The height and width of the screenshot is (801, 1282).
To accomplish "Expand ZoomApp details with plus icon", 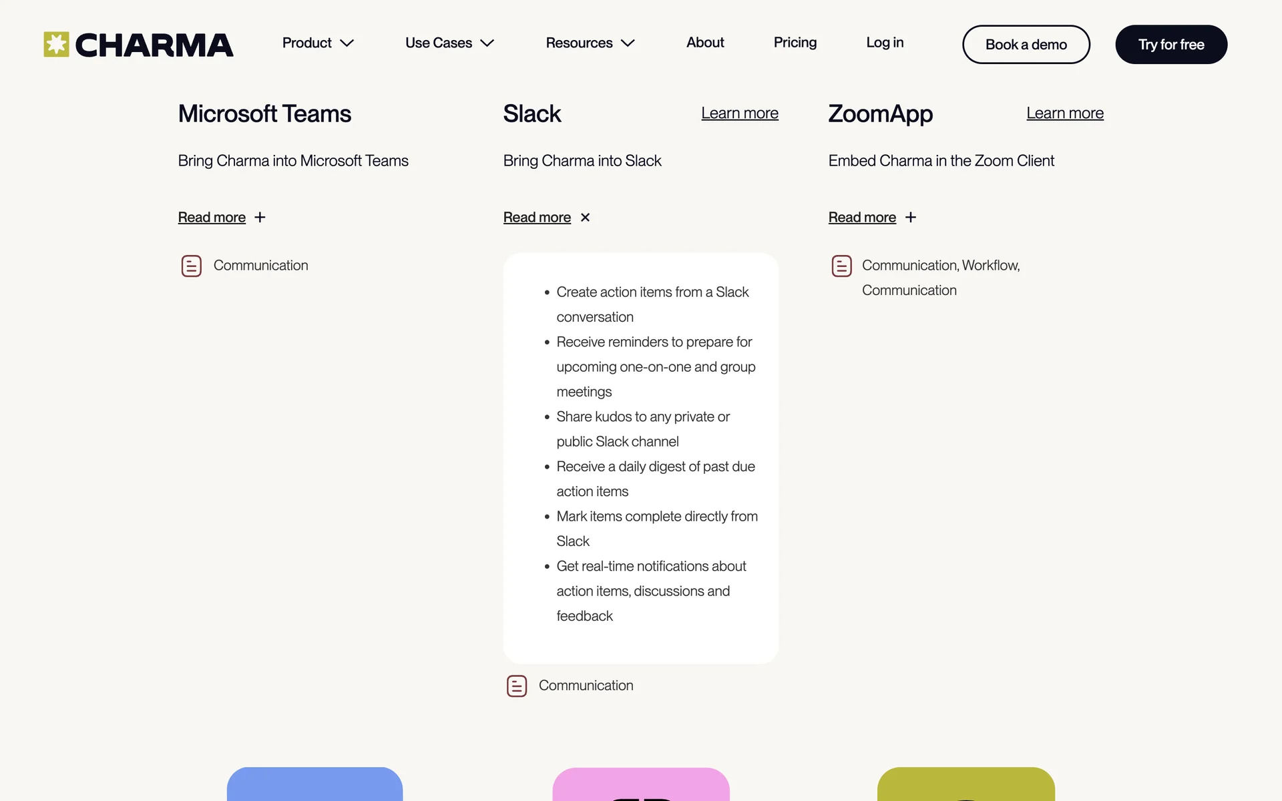I will pyautogui.click(x=910, y=218).
